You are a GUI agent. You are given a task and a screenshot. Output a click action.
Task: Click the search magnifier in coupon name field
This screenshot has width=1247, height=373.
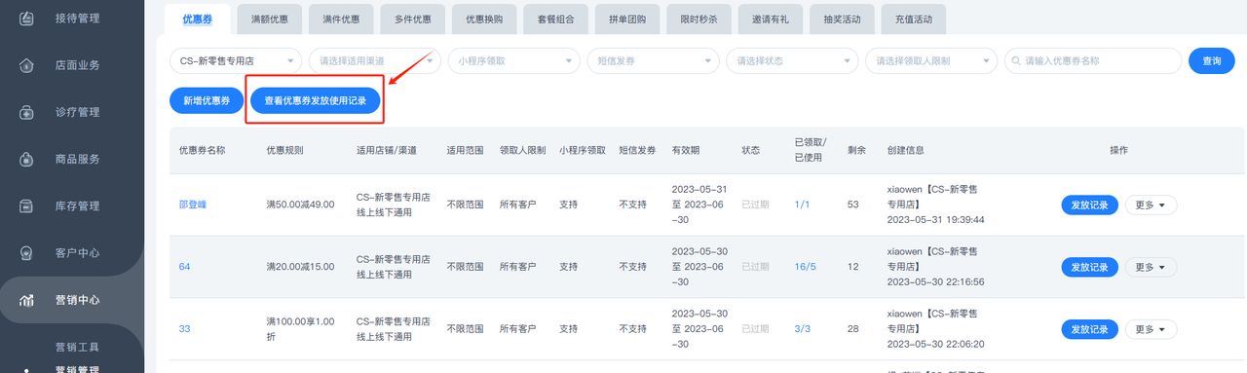[1017, 60]
